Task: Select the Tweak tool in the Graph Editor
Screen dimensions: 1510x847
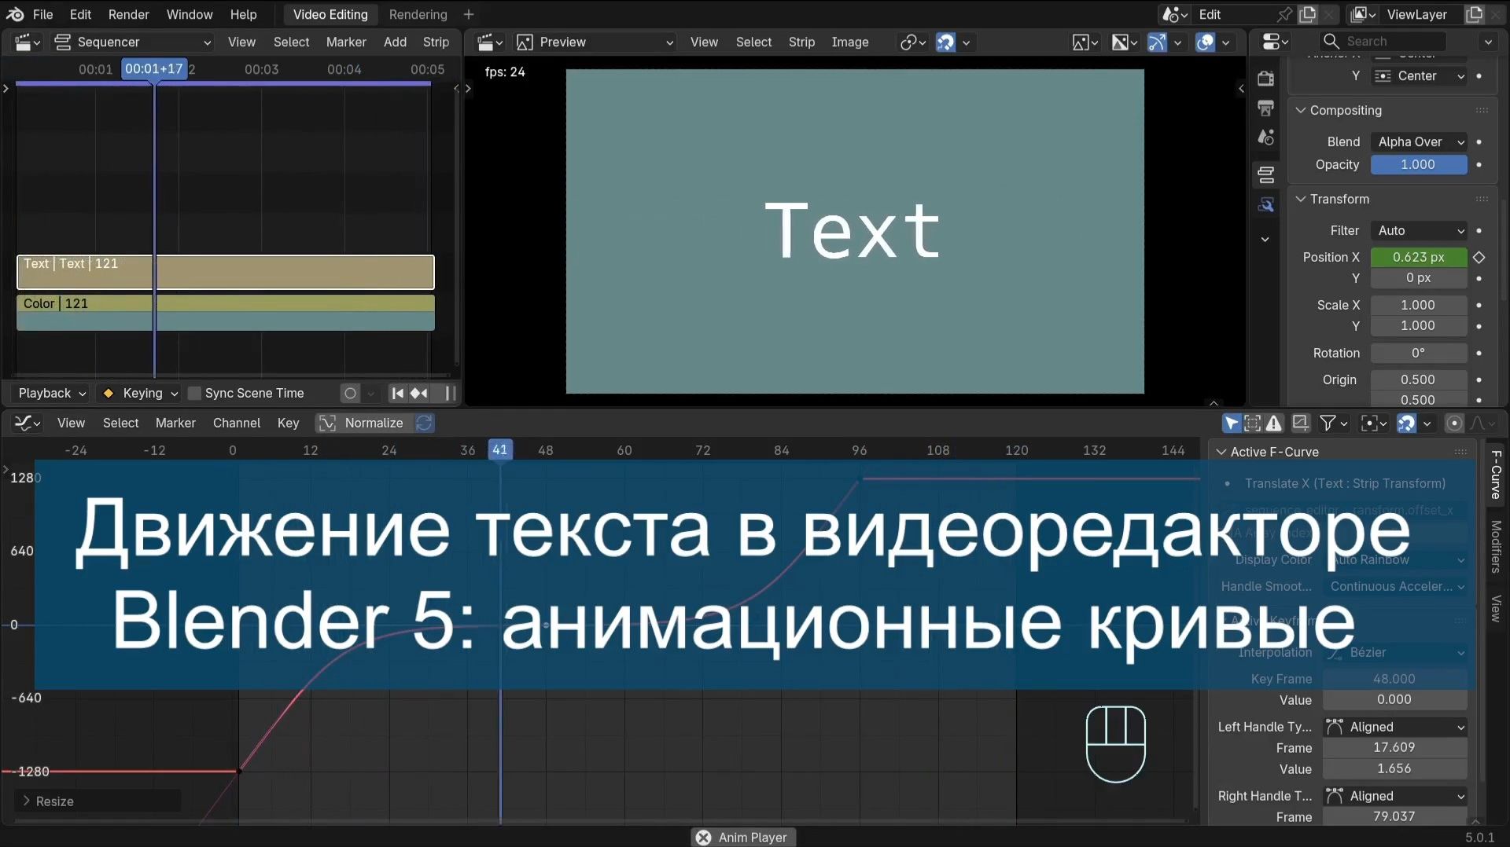Action: [1231, 423]
